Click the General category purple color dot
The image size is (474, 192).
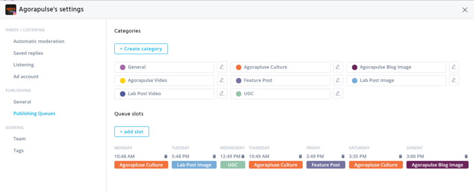[123, 67]
